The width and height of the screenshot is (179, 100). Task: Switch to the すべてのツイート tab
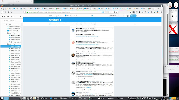[63, 24]
